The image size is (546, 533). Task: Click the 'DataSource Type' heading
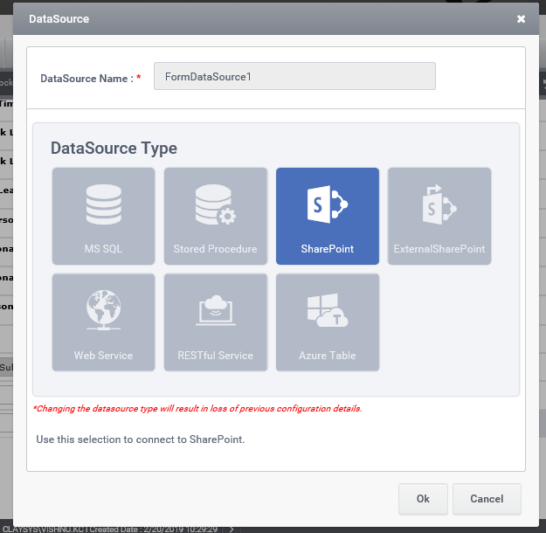[x=114, y=148]
